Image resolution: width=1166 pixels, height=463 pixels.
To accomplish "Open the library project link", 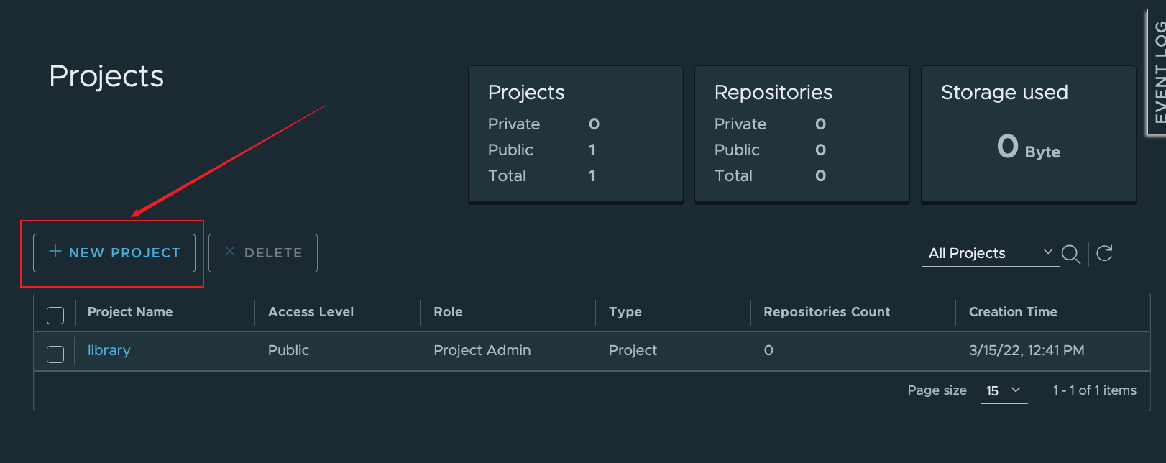I will coord(109,350).
